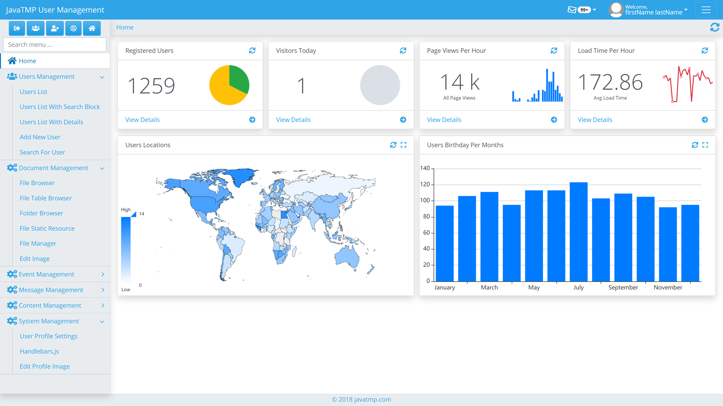
Task: Open Add New User menu item
Action: click(x=40, y=137)
